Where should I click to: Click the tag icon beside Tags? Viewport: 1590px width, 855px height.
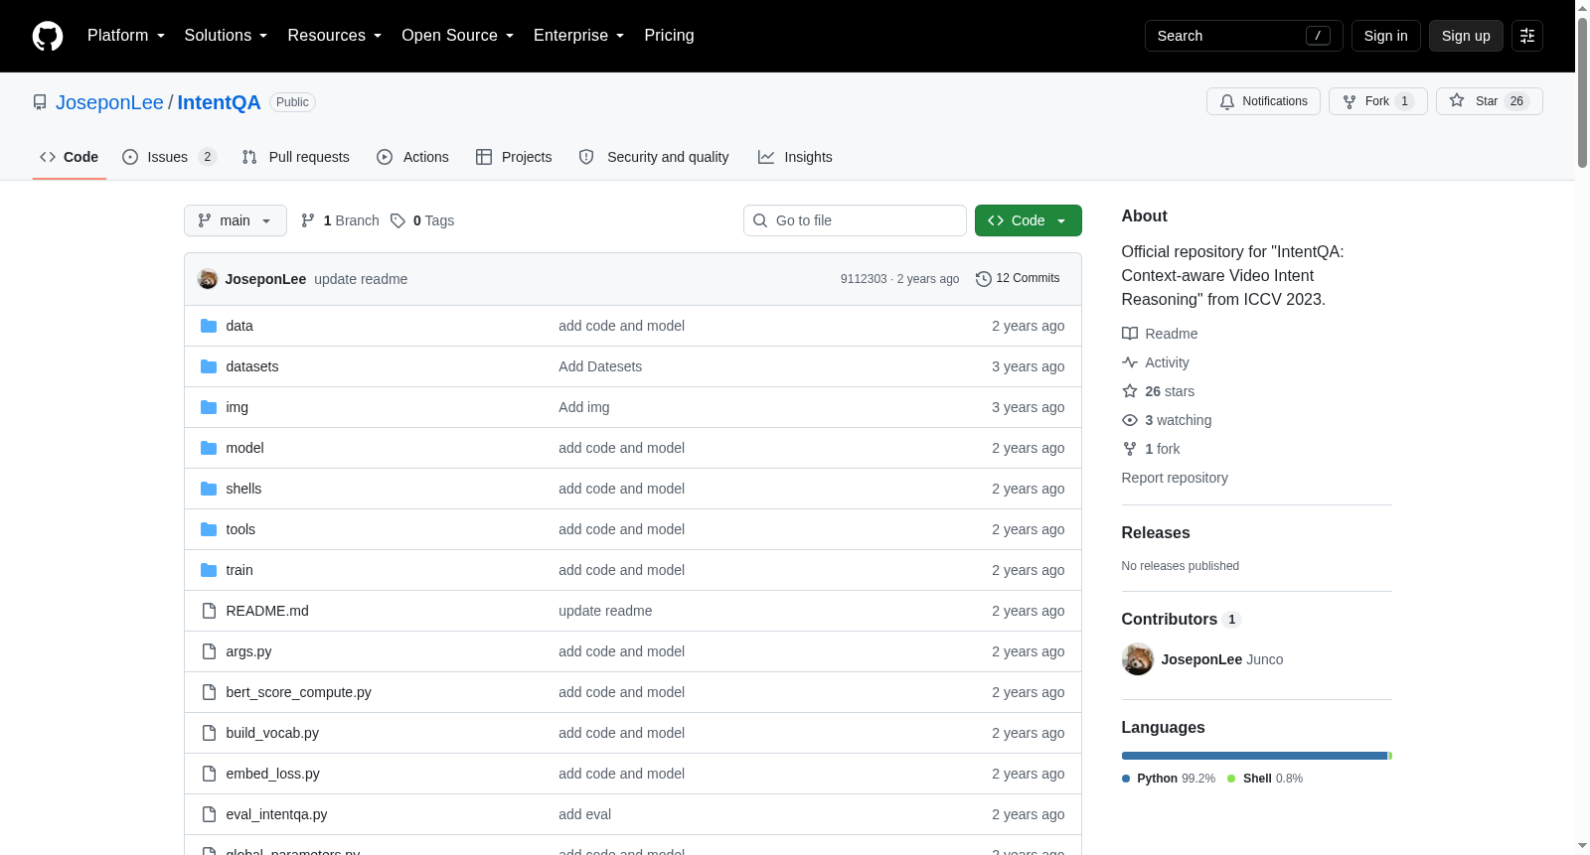(397, 220)
